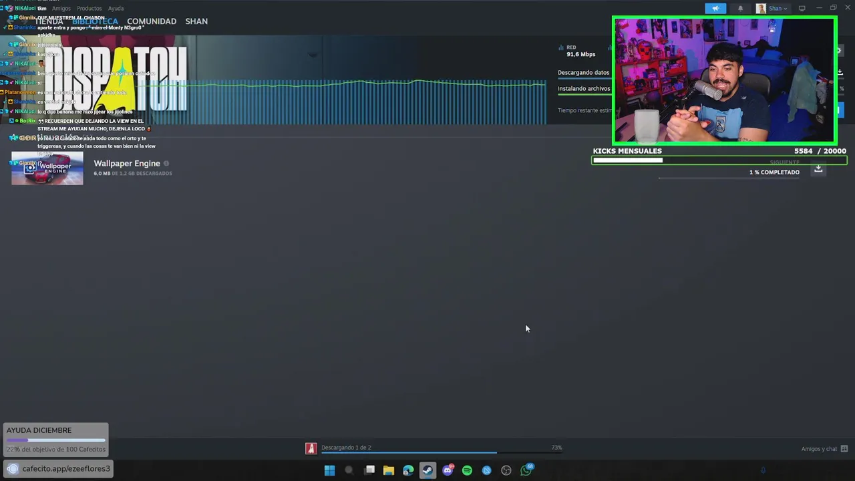Image resolution: width=855 pixels, height=481 pixels.
Task: Go to the COMUNIDAD section
Action: (152, 21)
